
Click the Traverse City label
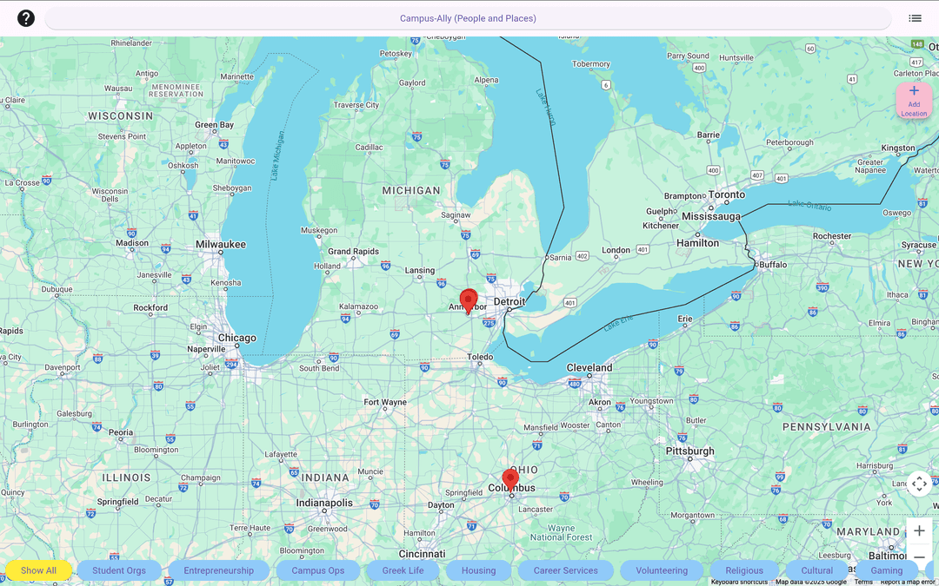(356, 105)
